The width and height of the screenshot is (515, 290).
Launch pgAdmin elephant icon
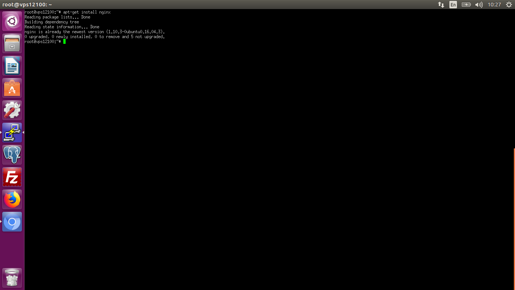pyautogui.click(x=12, y=155)
